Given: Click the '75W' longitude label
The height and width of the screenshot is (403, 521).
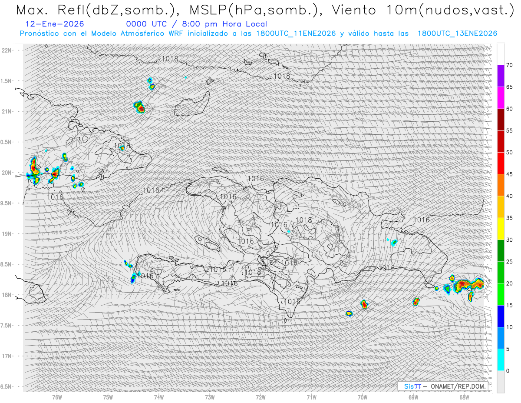Looking at the screenshot, I should tap(108, 397).
